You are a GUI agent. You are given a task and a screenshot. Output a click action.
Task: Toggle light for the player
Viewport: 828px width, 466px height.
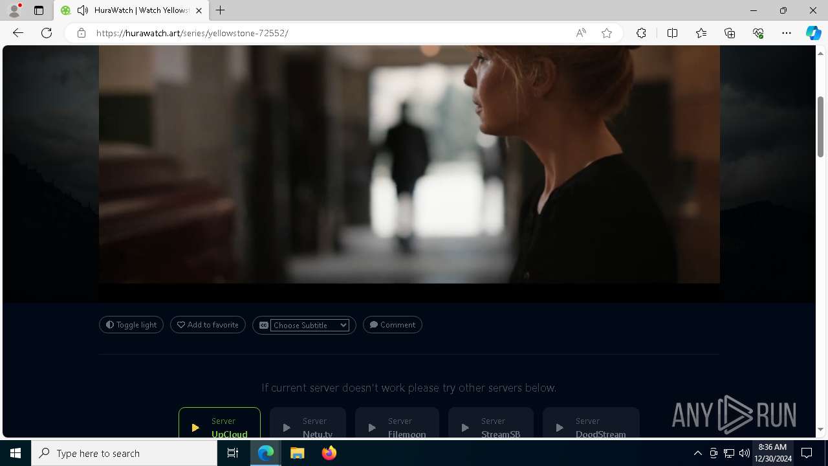[131, 325]
